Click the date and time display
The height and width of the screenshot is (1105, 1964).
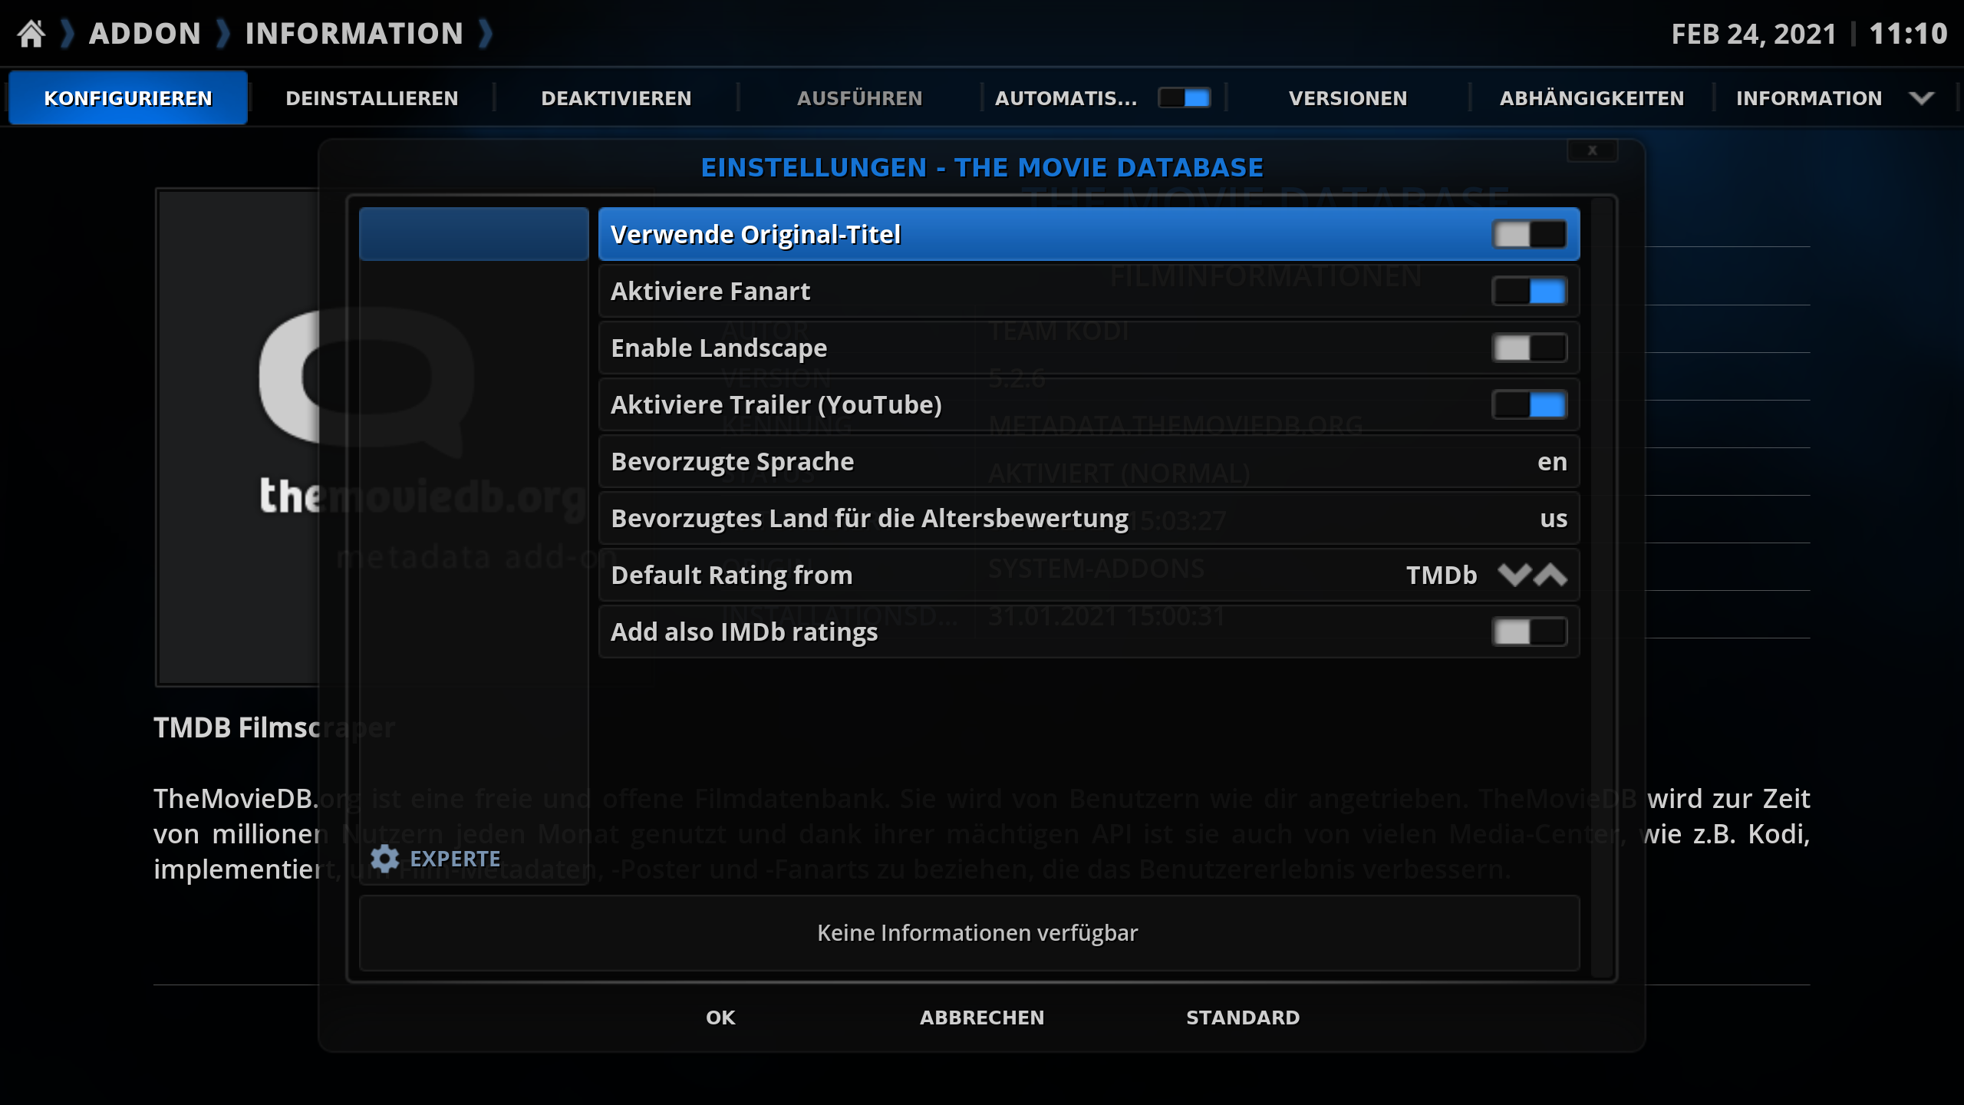click(1809, 34)
